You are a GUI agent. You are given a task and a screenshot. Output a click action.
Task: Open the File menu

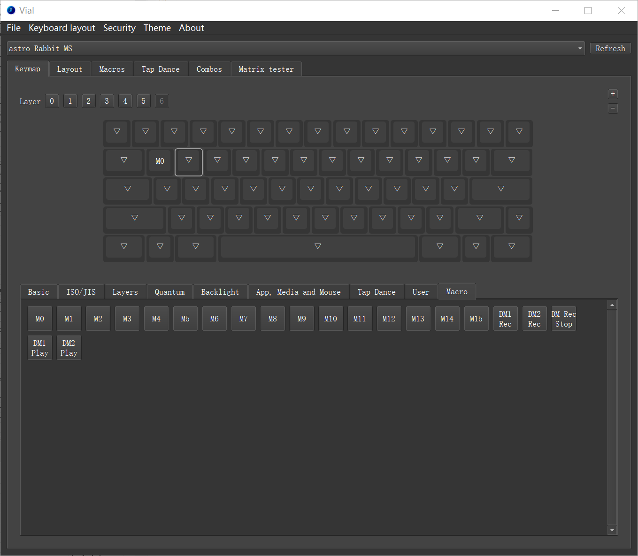point(14,28)
